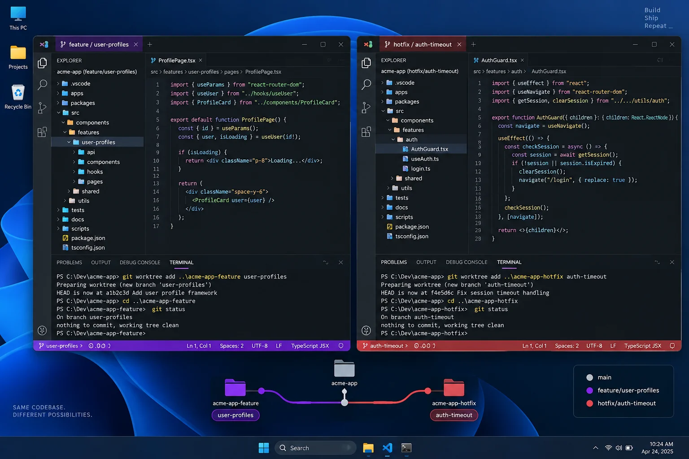Select ProfilePage.tsx editor tab
Image resolution: width=689 pixels, height=459 pixels.
coord(177,61)
